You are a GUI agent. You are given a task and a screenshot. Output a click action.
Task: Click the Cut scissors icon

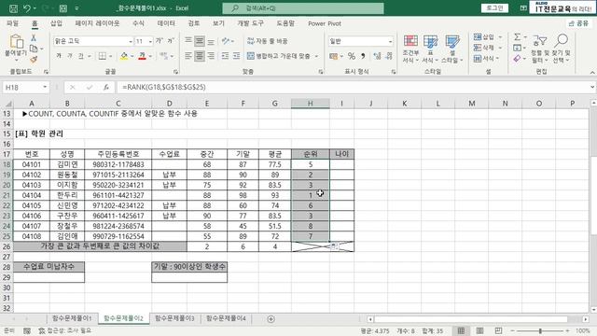click(x=34, y=37)
